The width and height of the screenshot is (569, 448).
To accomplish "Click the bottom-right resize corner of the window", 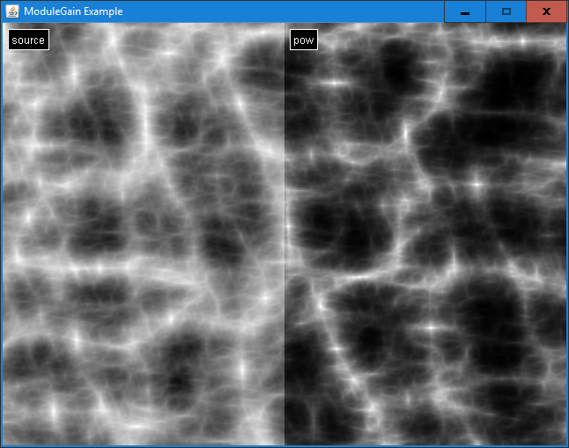I will pos(566,445).
